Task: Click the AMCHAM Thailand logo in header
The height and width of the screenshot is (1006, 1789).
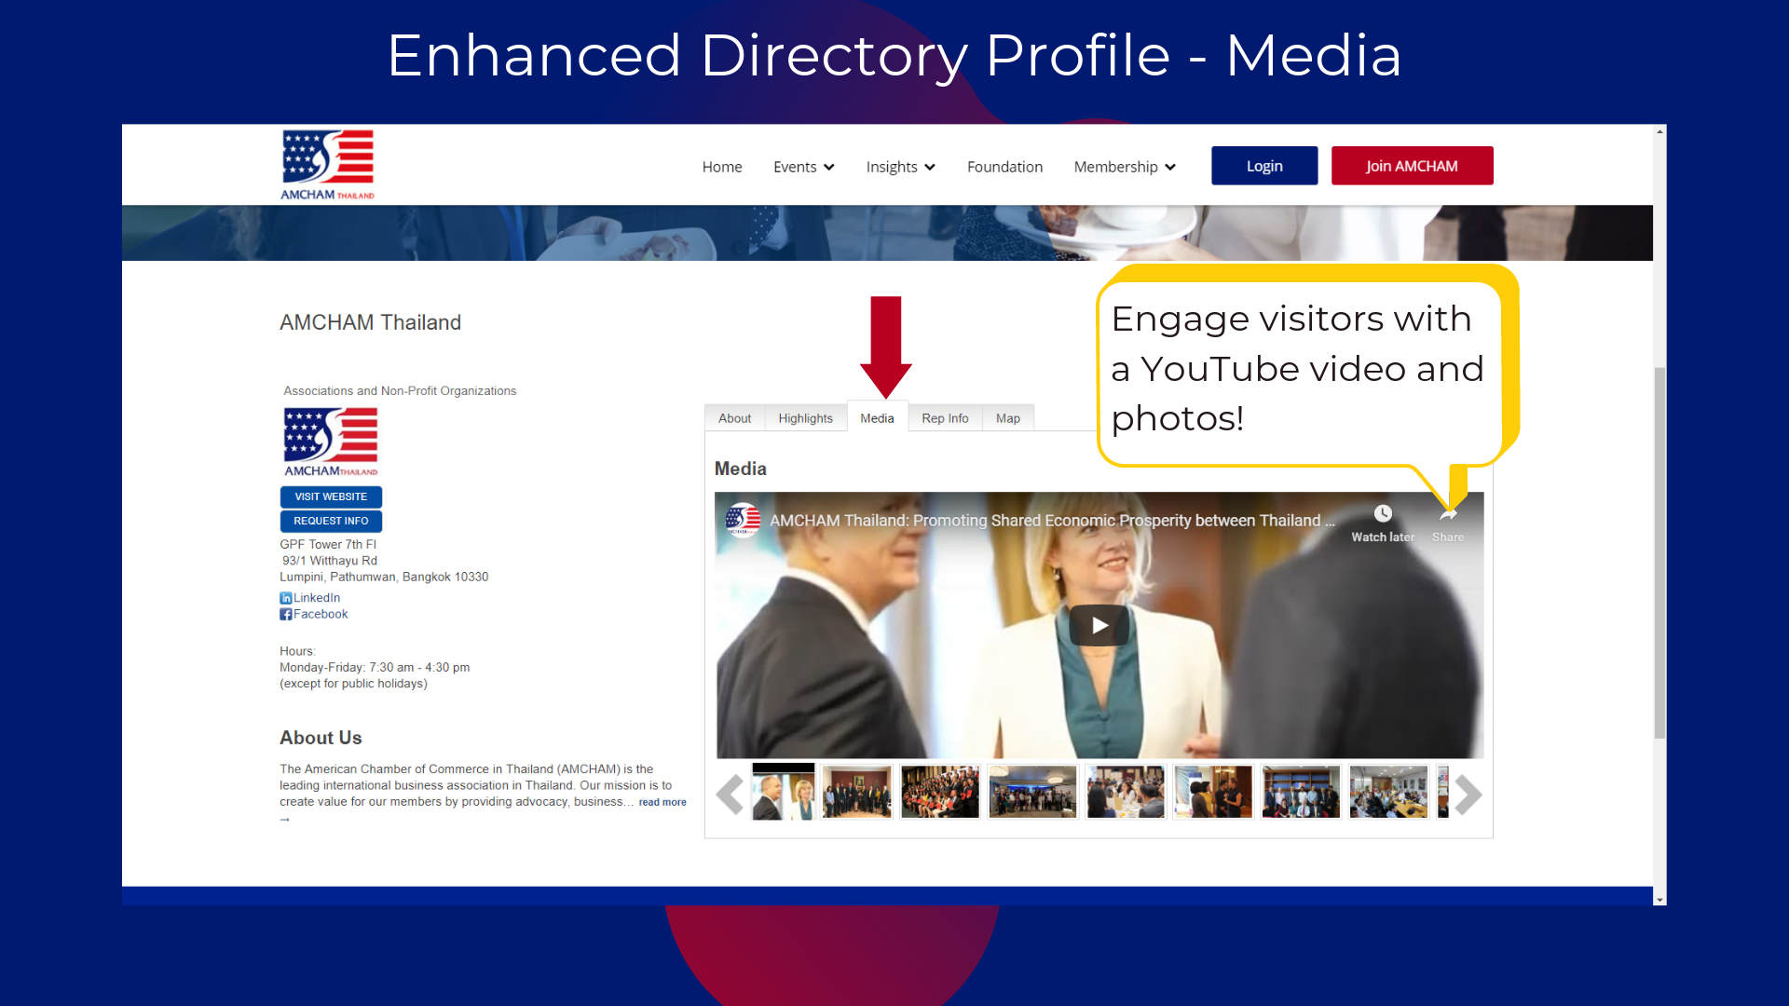Action: pyautogui.click(x=328, y=165)
